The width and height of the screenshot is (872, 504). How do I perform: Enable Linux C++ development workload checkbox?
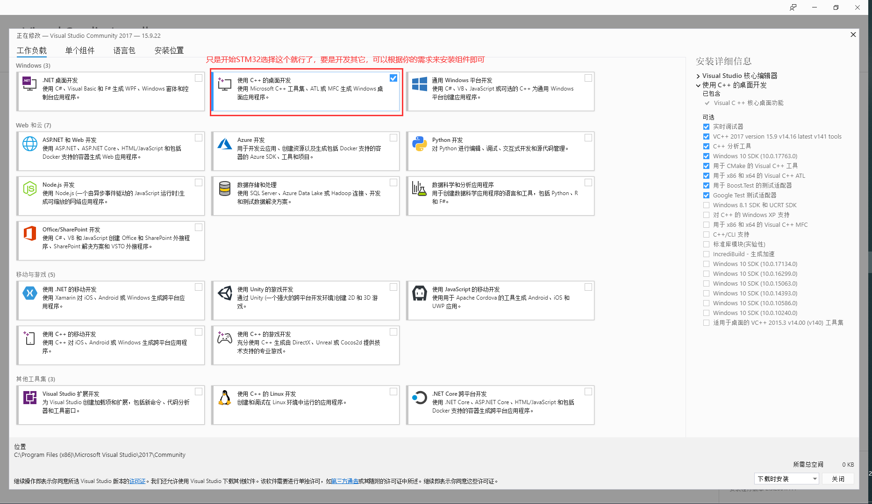[x=393, y=392]
